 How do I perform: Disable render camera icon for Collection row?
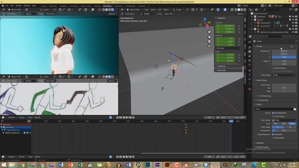coord(296,17)
